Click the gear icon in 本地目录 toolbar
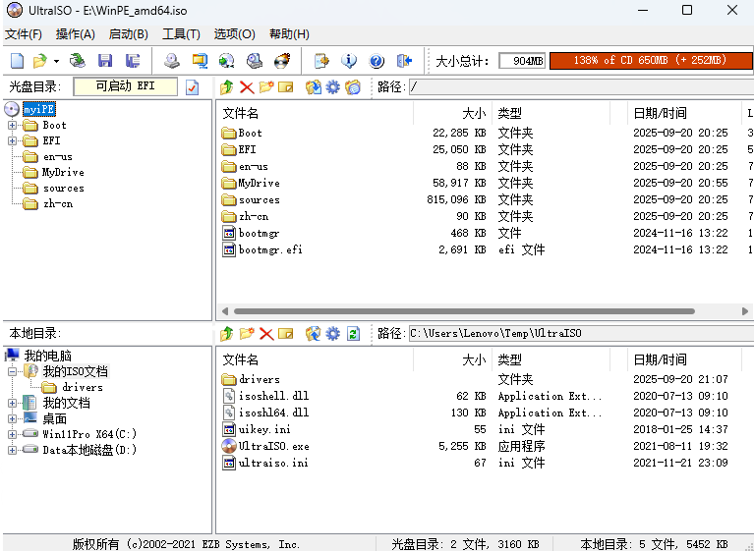This screenshot has height=551, width=754. pos(332,333)
